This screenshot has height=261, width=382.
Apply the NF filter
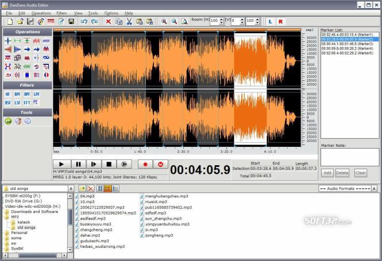tap(8, 94)
